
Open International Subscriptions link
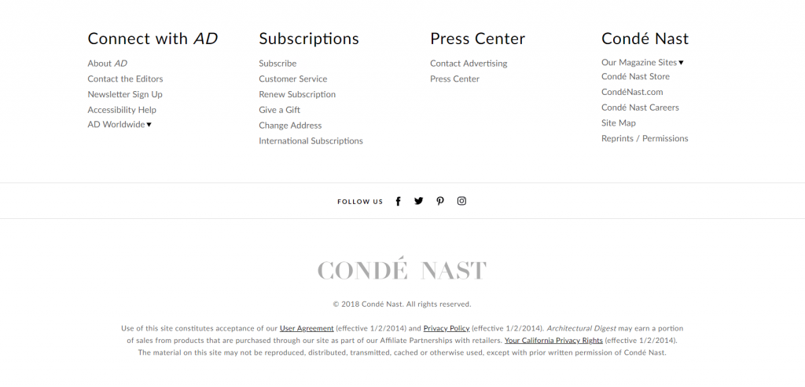[311, 141]
